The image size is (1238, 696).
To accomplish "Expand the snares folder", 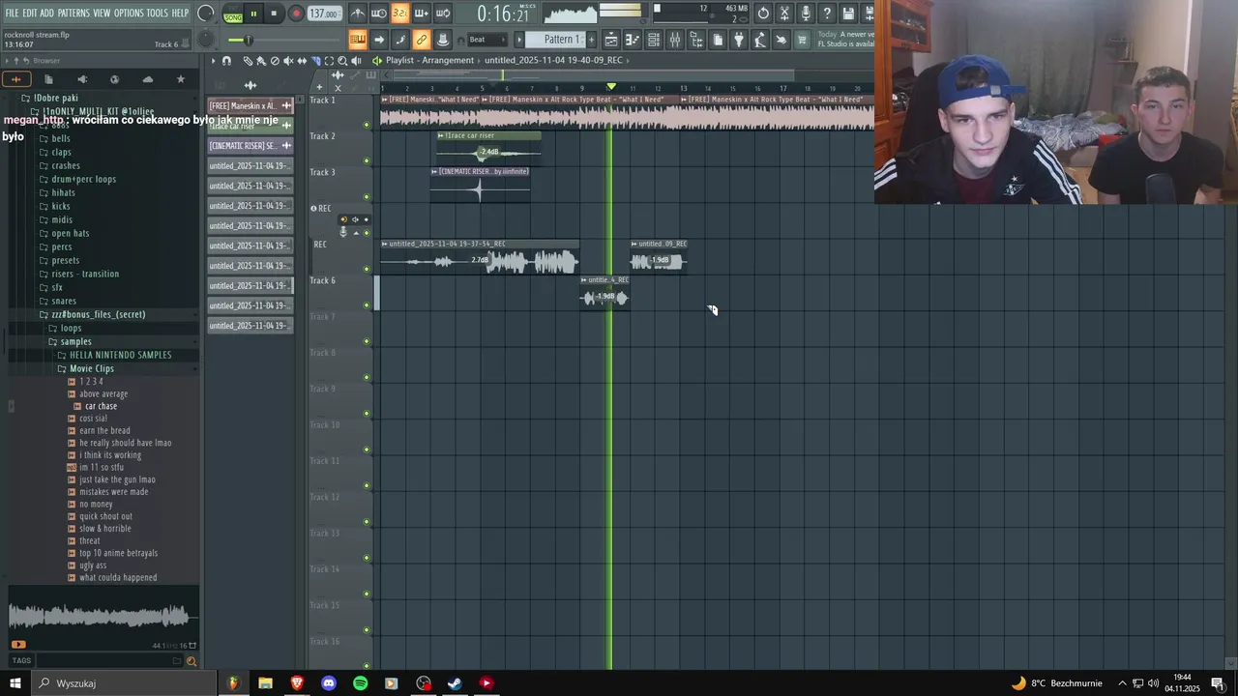I will pyautogui.click(x=64, y=301).
